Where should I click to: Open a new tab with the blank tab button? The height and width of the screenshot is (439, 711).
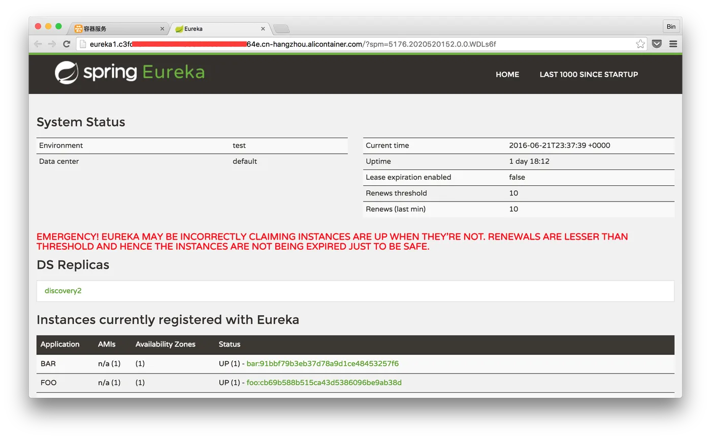pos(281,29)
